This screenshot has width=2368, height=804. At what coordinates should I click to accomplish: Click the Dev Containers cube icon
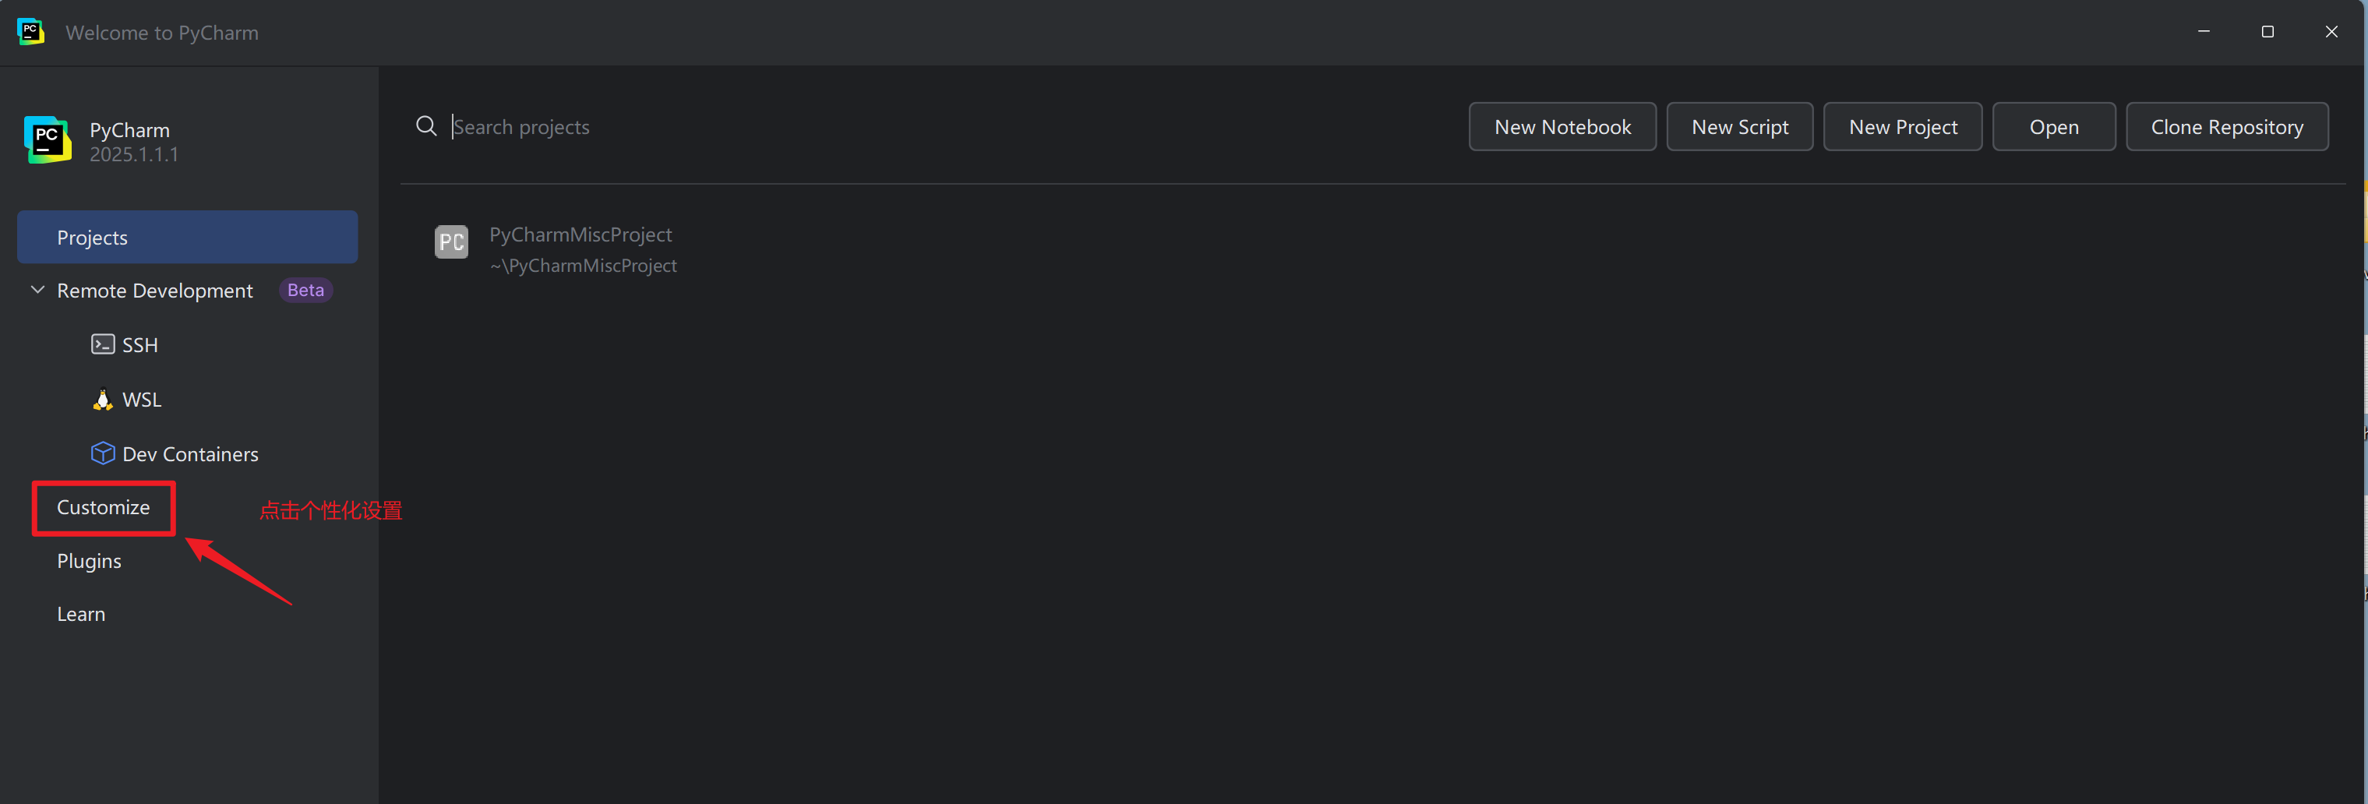pos(103,453)
